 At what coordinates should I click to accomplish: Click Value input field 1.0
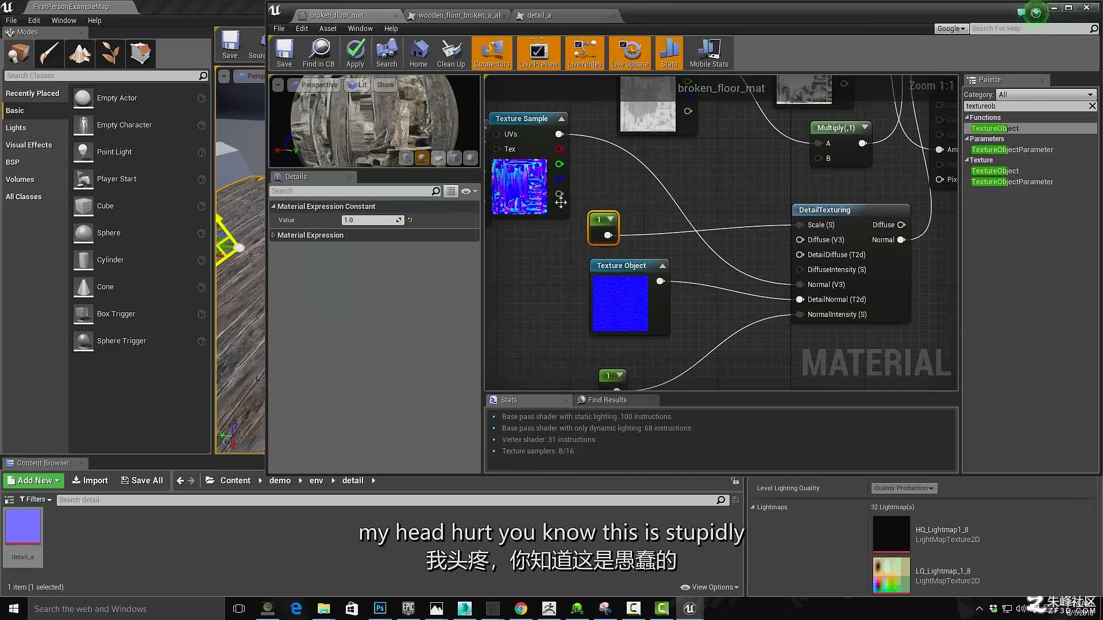[372, 220]
